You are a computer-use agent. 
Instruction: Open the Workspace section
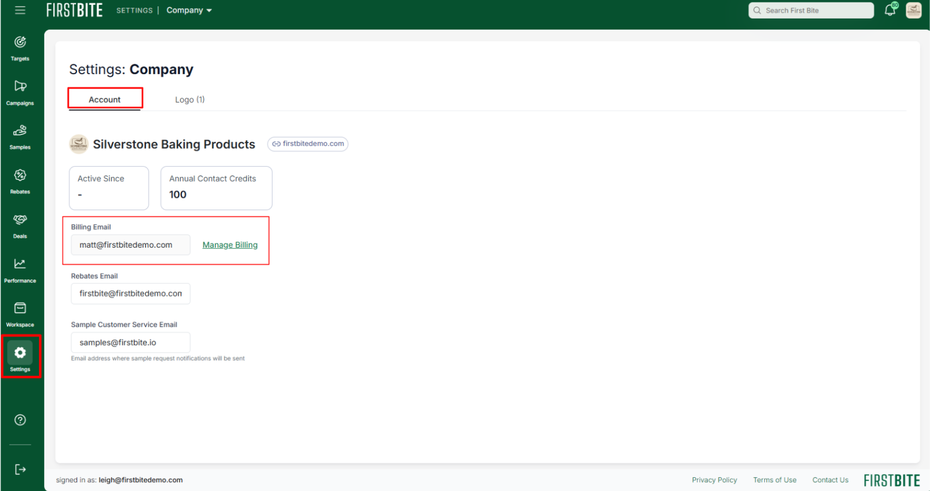20,314
